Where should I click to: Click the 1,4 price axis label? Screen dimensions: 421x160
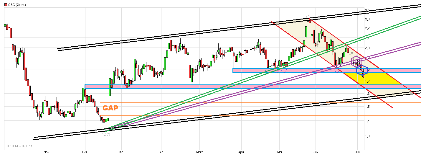click(x=367, y=121)
